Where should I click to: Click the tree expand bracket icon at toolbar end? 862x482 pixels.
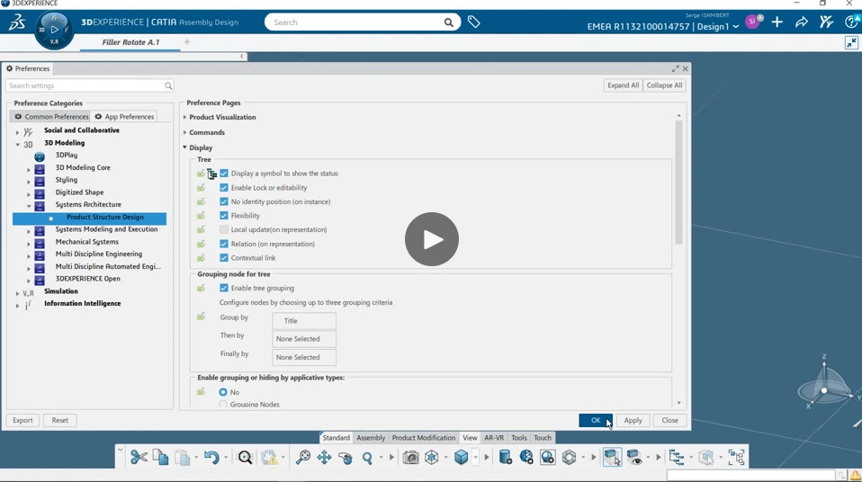coord(737,457)
